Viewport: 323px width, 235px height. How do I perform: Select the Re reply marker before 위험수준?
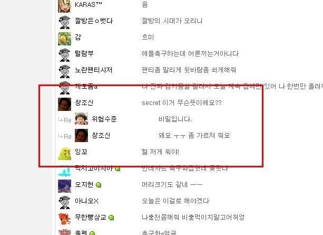click(65, 120)
